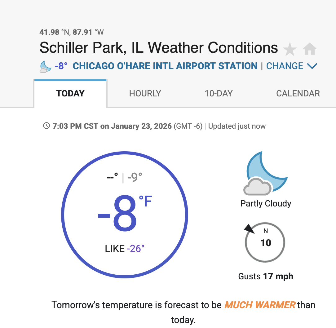Go to the CALENDAR tab
Image resolution: width=336 pixels, height=328 pixels.
click(x=298, y=94)
